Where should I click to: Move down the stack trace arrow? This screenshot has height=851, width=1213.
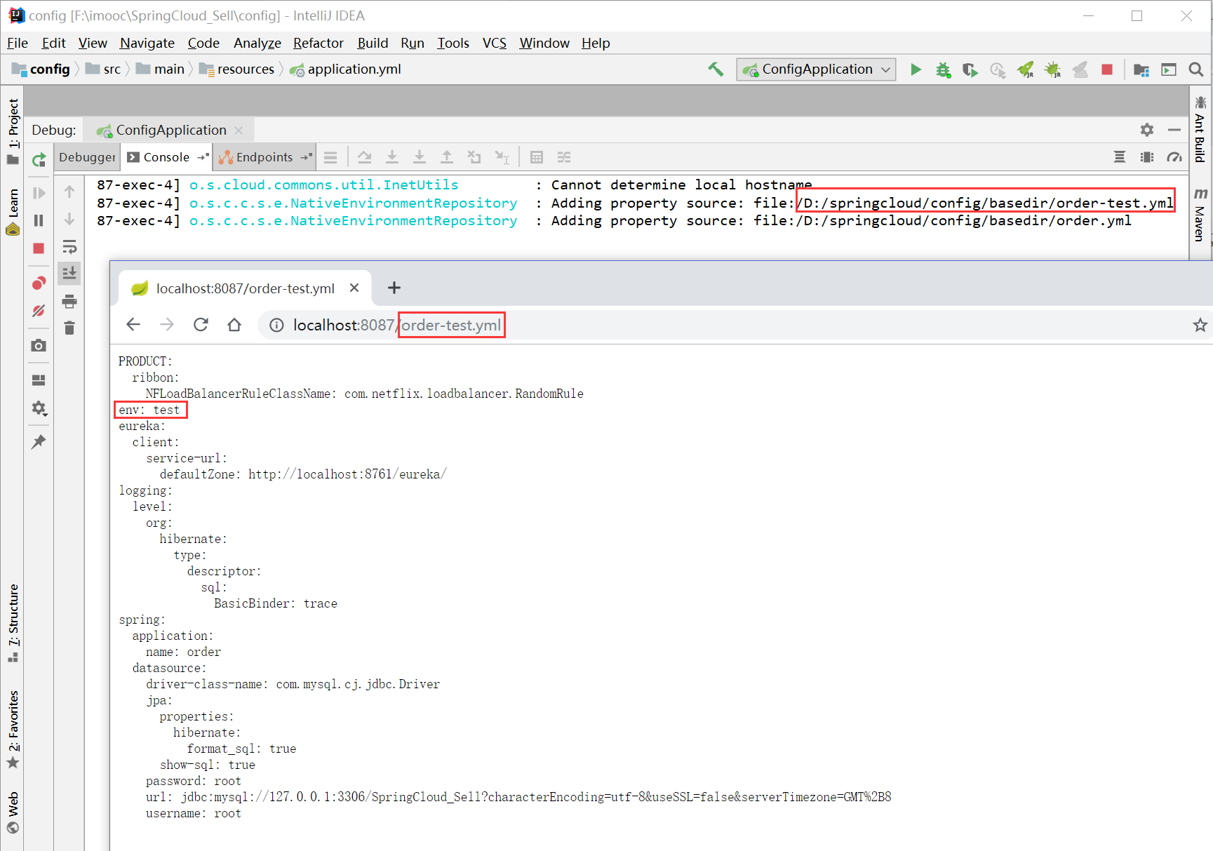[69, 219]
